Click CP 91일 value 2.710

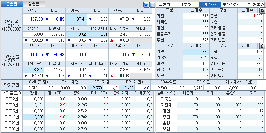coord(198,88)
